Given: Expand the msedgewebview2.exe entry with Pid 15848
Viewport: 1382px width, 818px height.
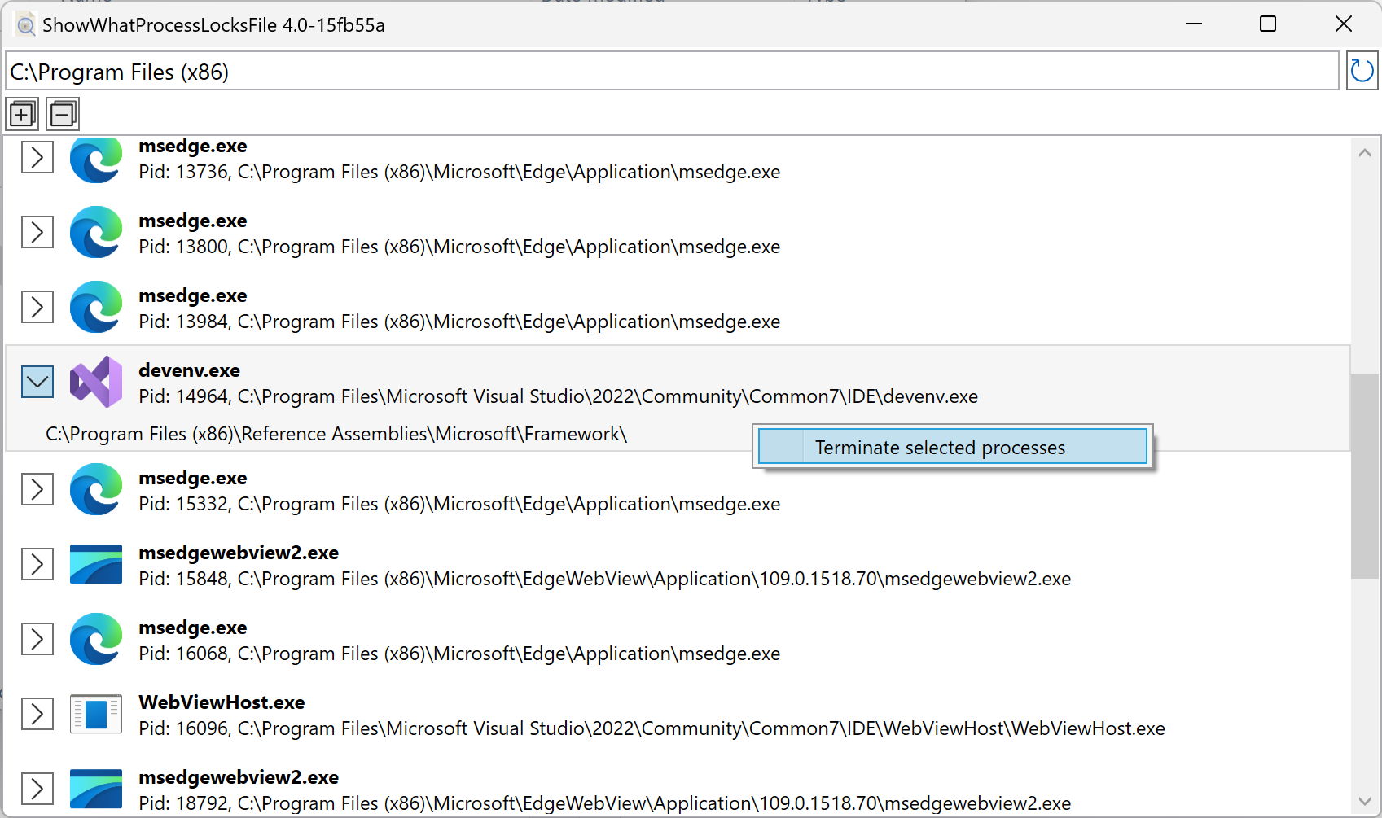Looking at the screenshot, I should 37,564.
